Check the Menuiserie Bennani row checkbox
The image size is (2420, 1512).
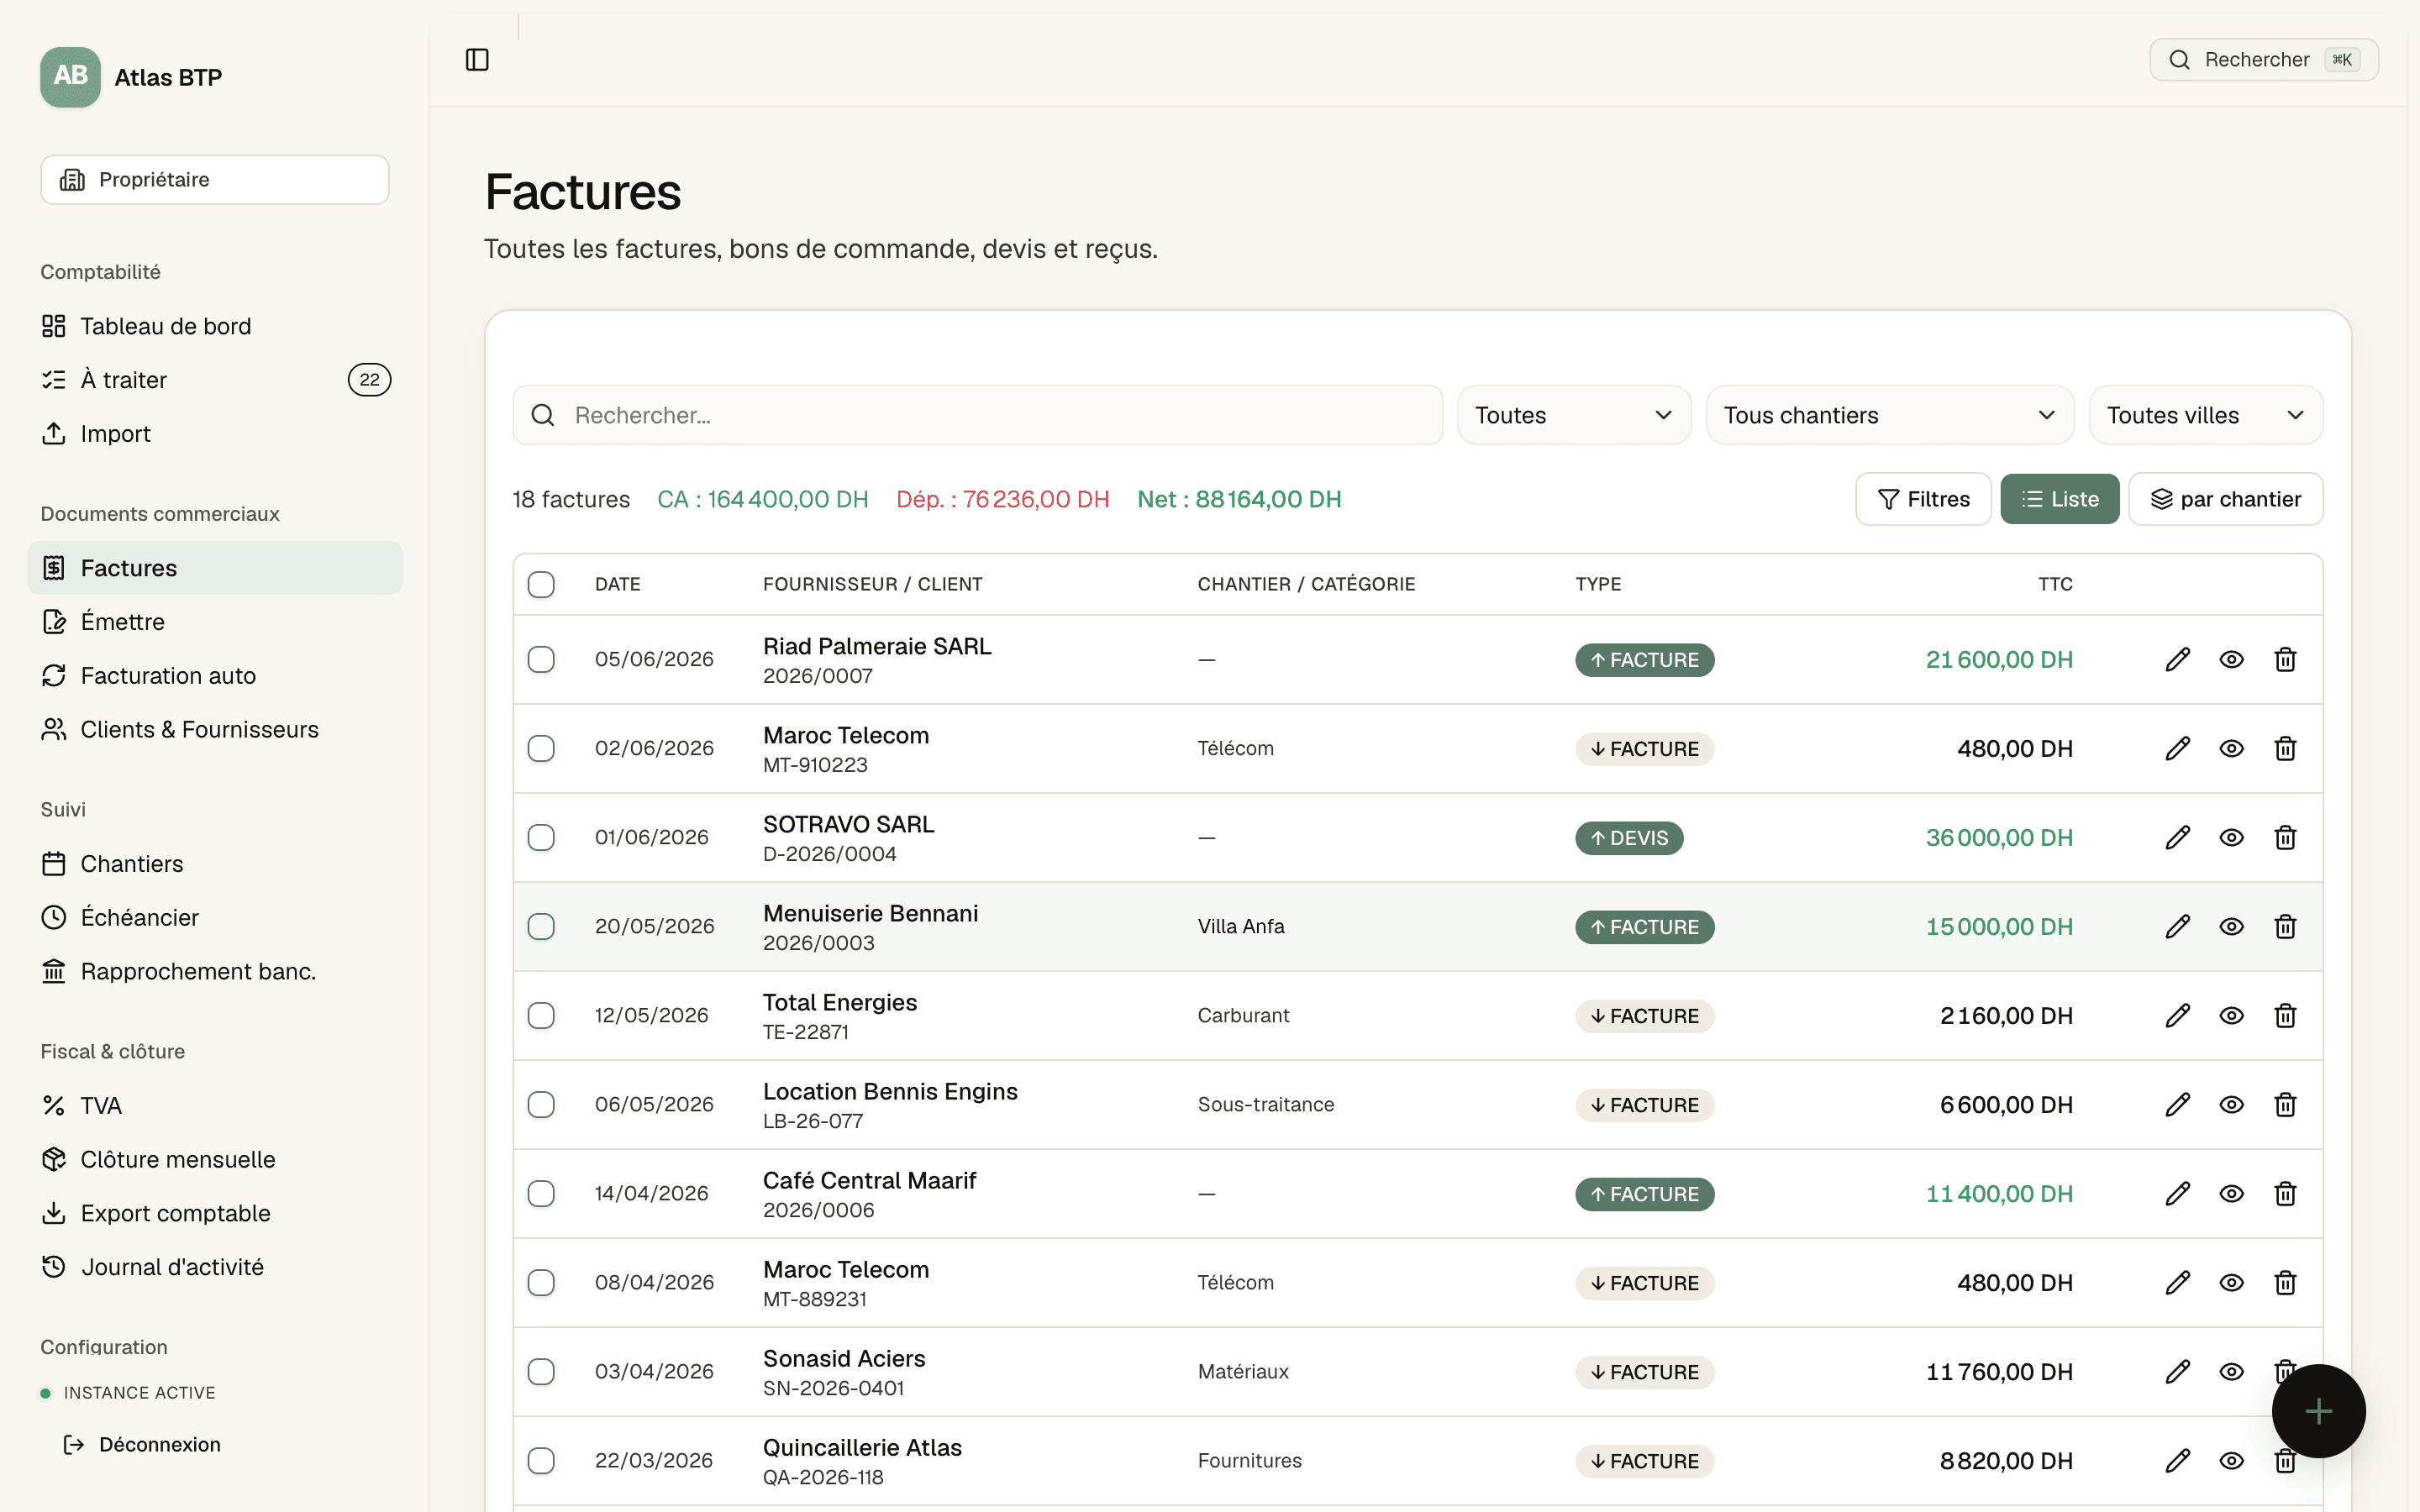click(x=541, y=926)
